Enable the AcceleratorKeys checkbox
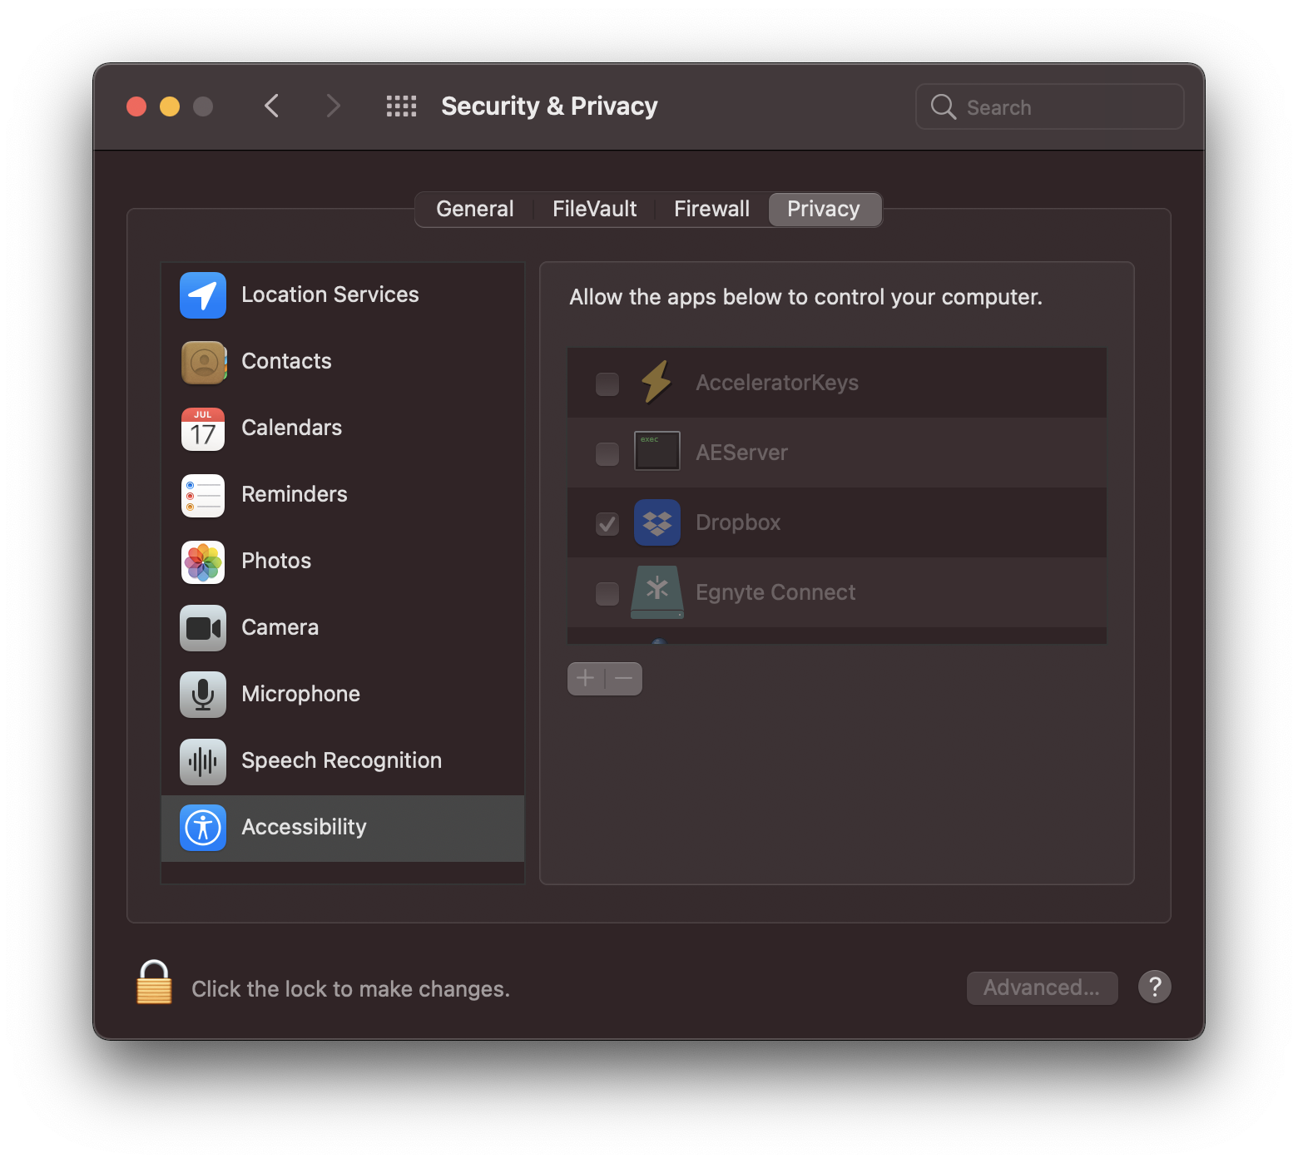1298x1163 pixels. [607, 384]
